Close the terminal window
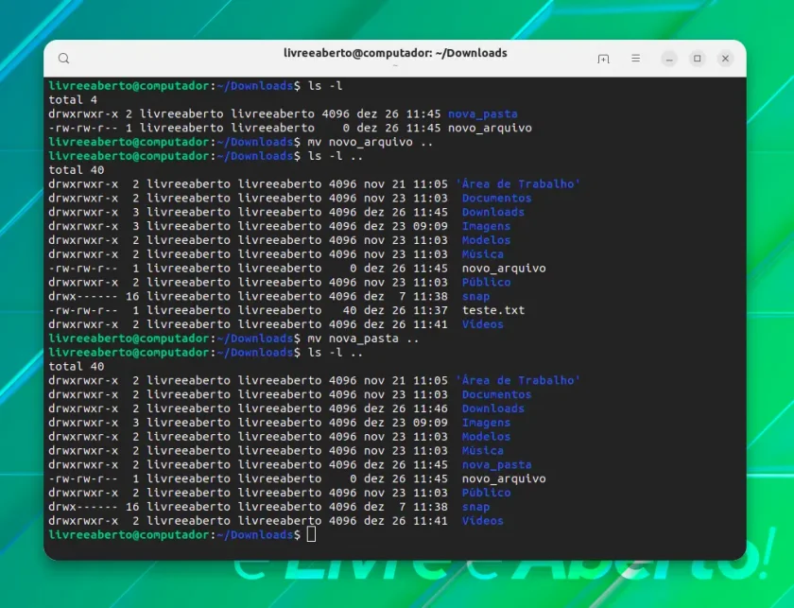Viewport: 794px width, 608px height. point(725,59)
